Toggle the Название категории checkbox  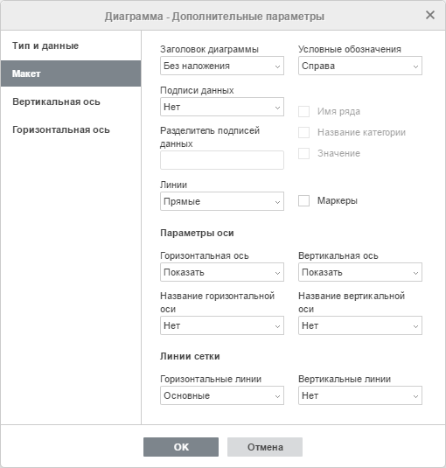(x=303, y=132)
